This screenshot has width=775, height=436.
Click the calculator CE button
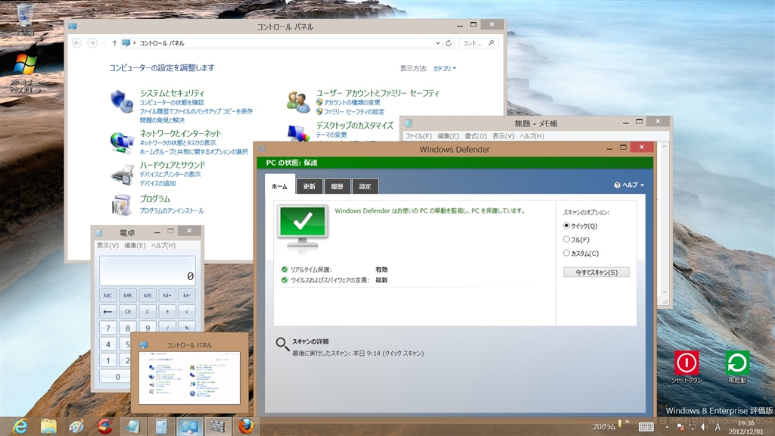click(x=127, y=311)
